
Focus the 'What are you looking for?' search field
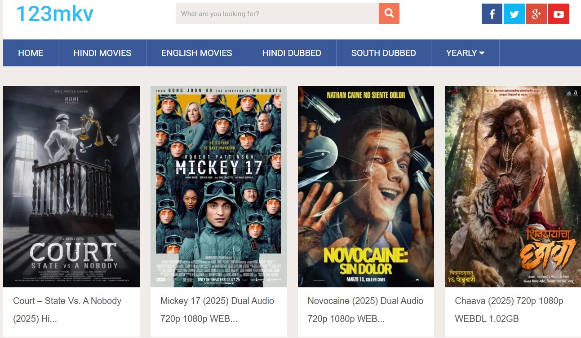click(x=277, y=14)
